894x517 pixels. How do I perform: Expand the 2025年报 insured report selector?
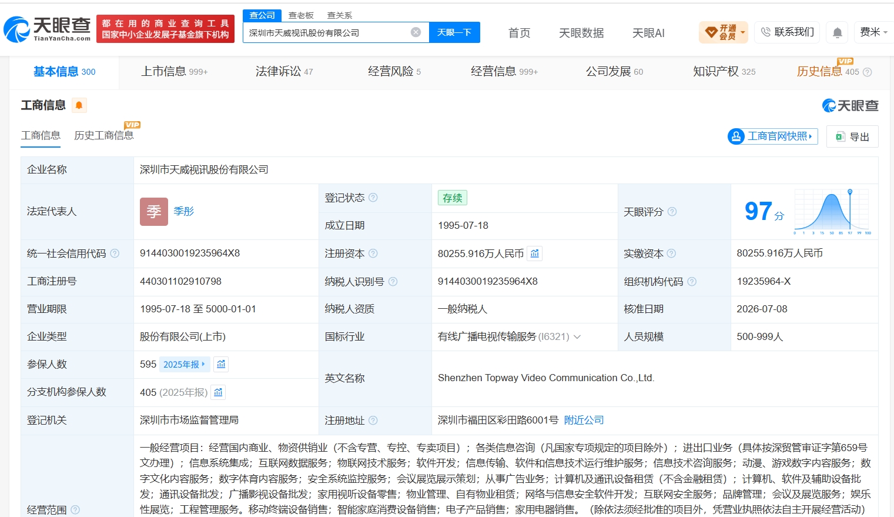(x=185, y=364)
